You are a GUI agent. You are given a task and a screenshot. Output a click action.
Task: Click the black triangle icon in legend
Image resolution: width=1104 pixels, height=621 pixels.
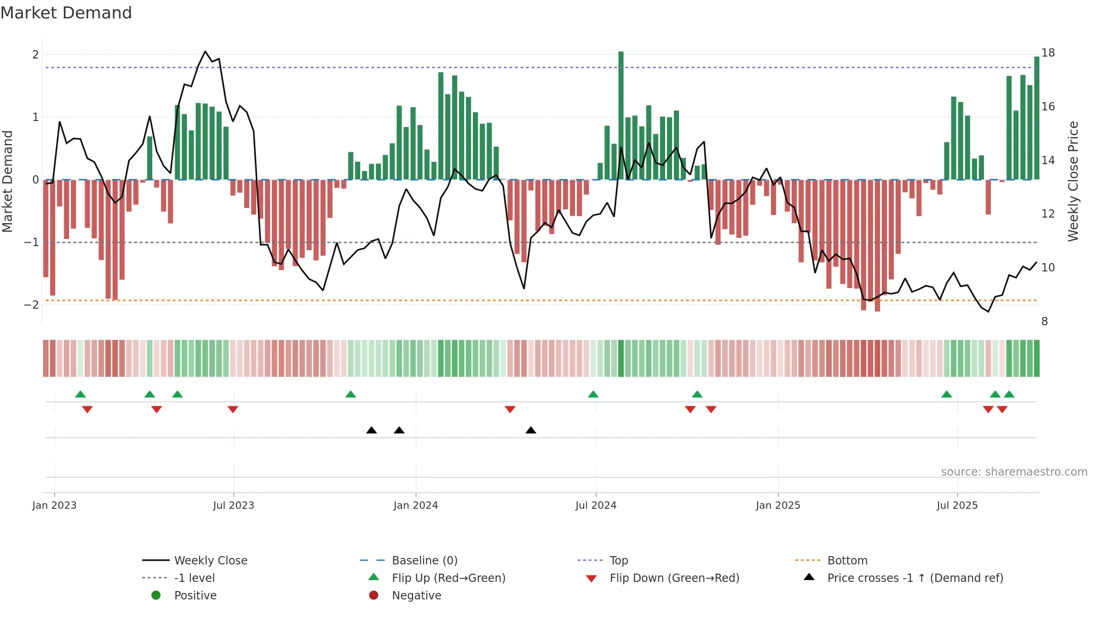tap(809, 577)
